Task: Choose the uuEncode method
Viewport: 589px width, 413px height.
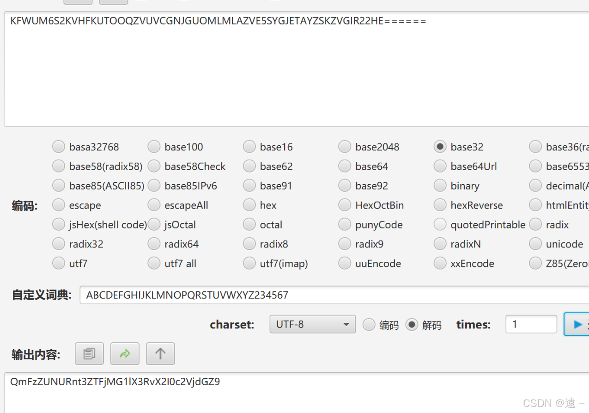Action: pyautogui.click(x=345, y=263)
